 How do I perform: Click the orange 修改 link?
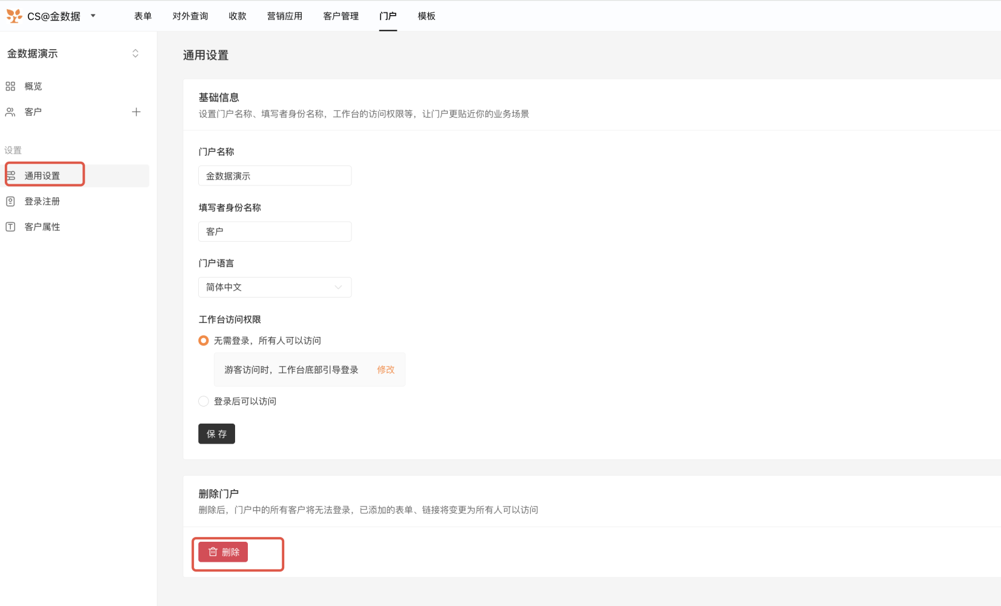(385, 370)
